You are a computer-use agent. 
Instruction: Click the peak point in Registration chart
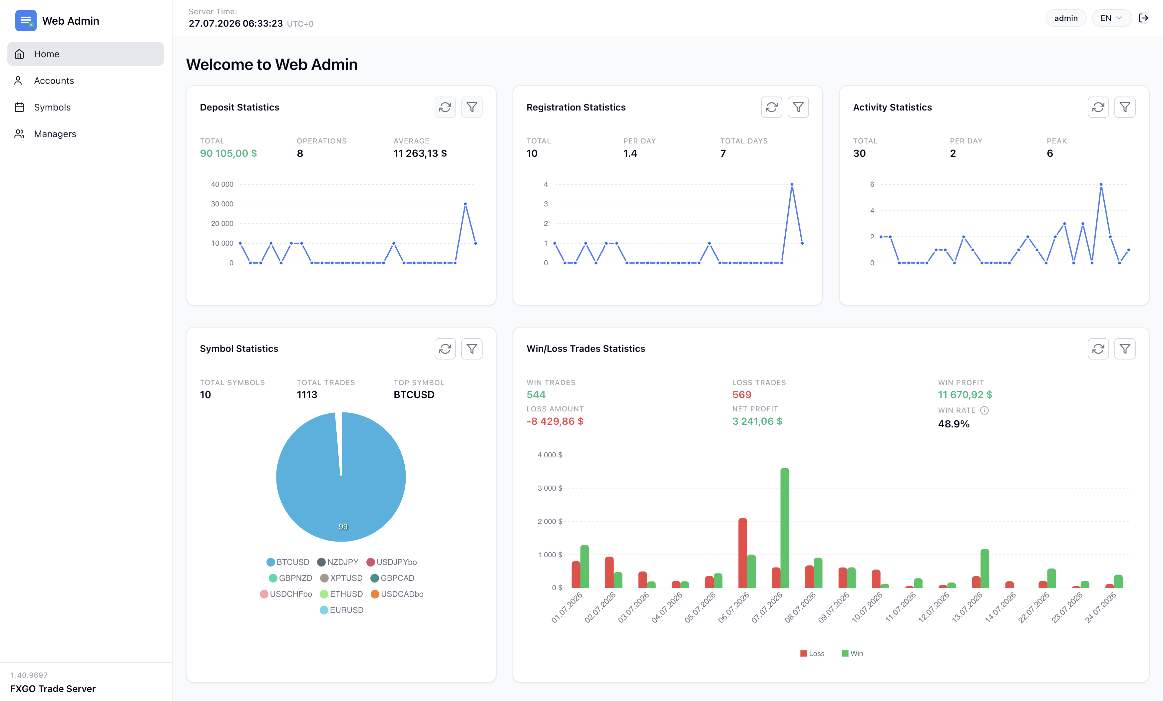pos(792,184)
